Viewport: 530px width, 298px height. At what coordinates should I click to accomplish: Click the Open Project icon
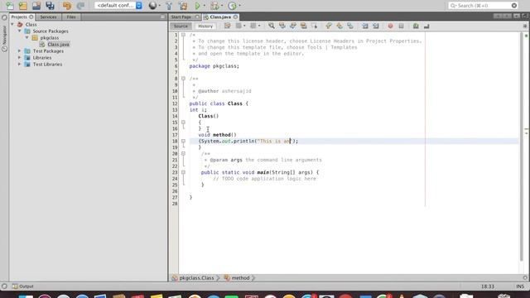36,6
